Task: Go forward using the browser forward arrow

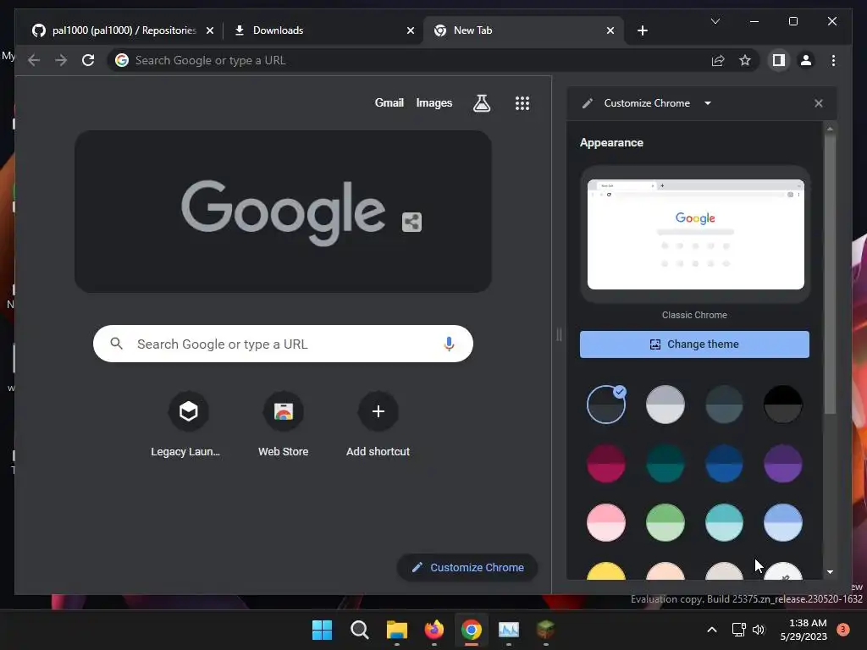Action: pyautogui.click(x=61, y=60)
